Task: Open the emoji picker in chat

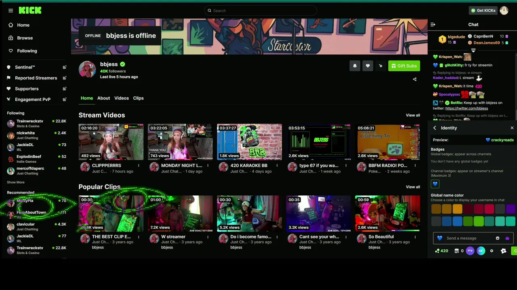Action: pos(498,238)
